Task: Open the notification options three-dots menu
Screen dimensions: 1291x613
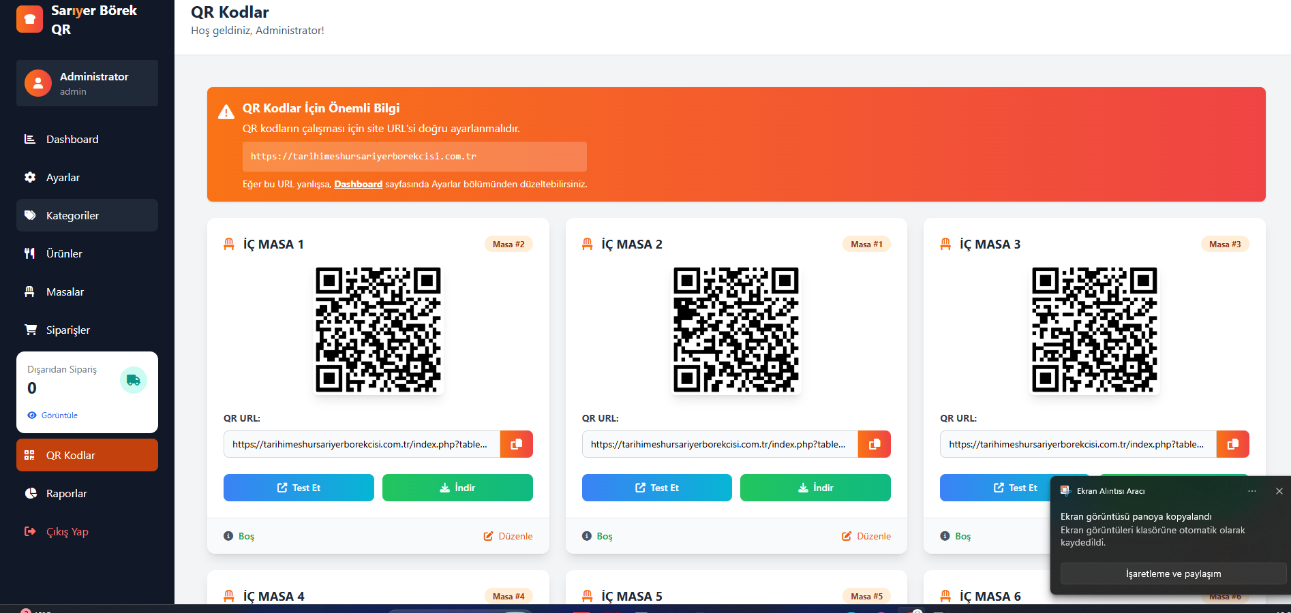Action: point(1251,491)
